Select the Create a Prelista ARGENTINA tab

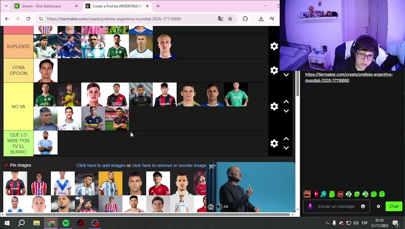(117, 6)
